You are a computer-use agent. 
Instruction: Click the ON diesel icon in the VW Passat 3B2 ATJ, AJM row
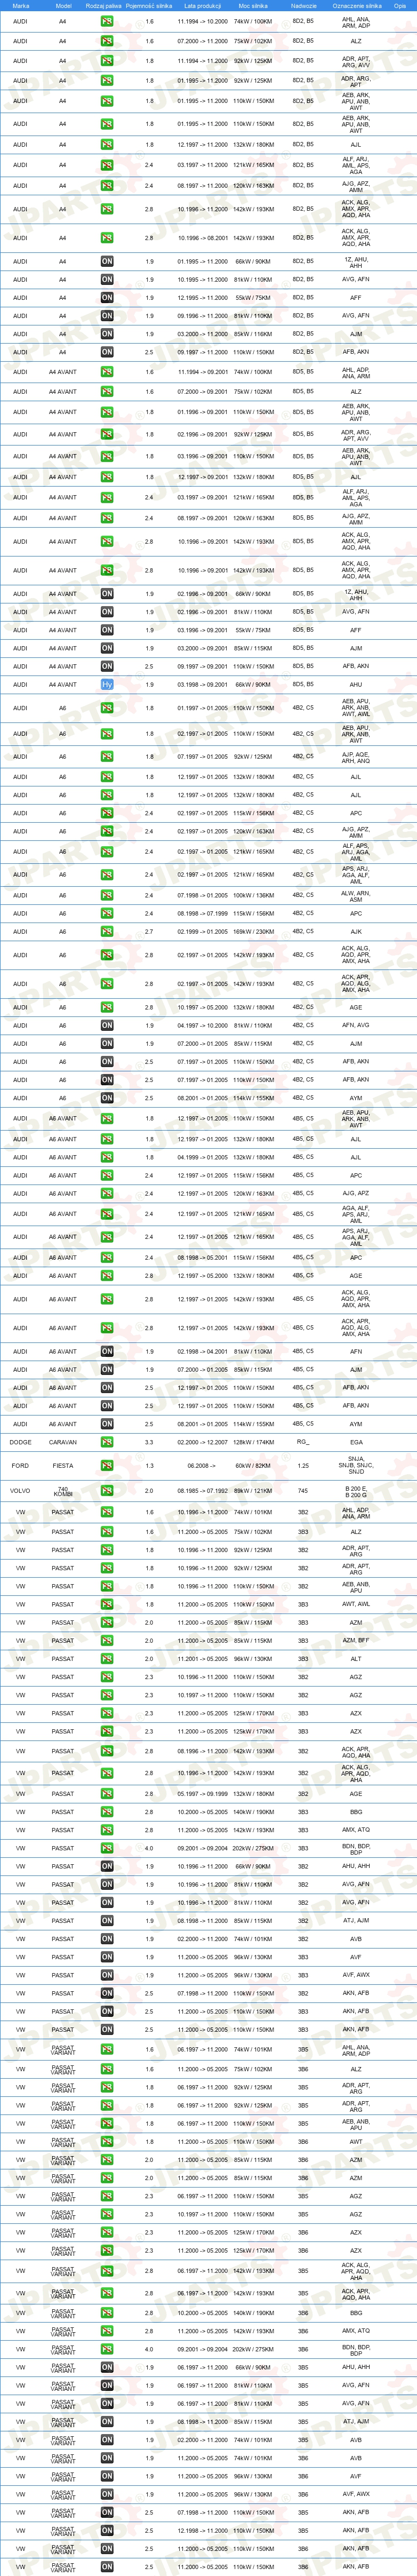107,1921
